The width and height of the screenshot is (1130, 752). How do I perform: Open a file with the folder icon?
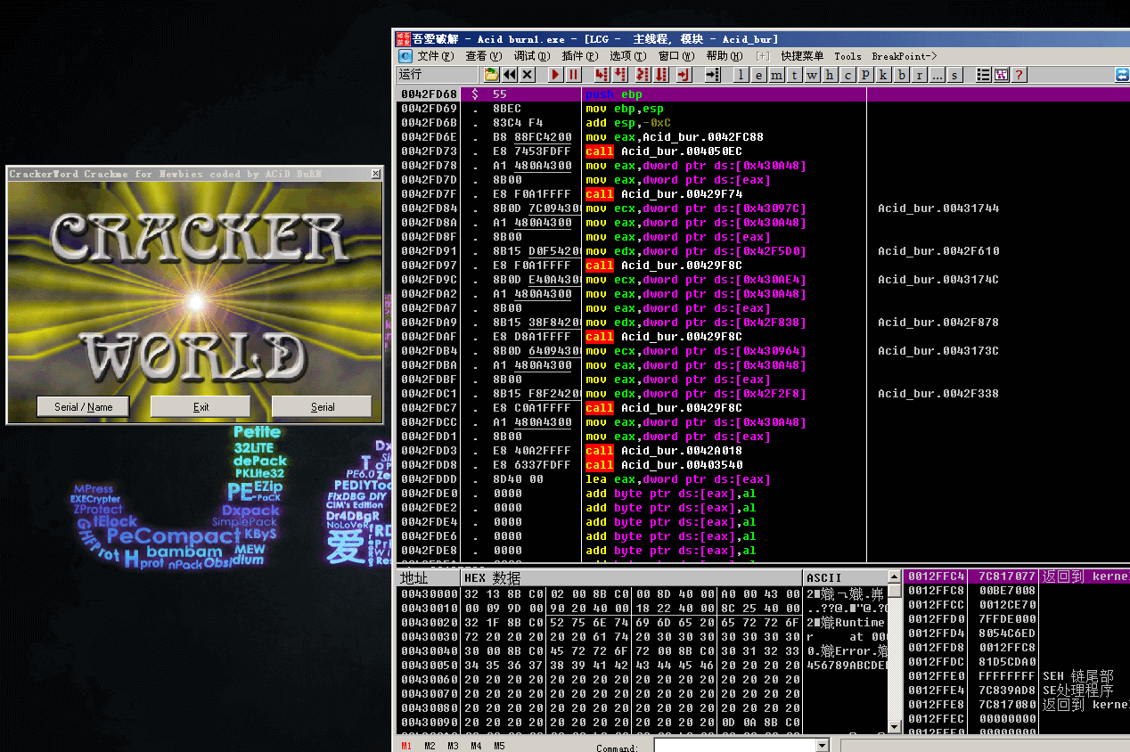click(x=491, y=75)
